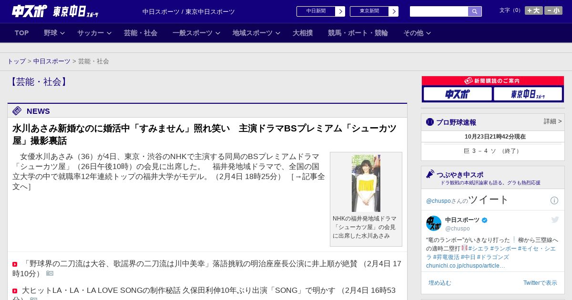Click the 埋め込む embed link
Image resolution: width=572 pixels, height=300 pixels.
coord(439,283)
